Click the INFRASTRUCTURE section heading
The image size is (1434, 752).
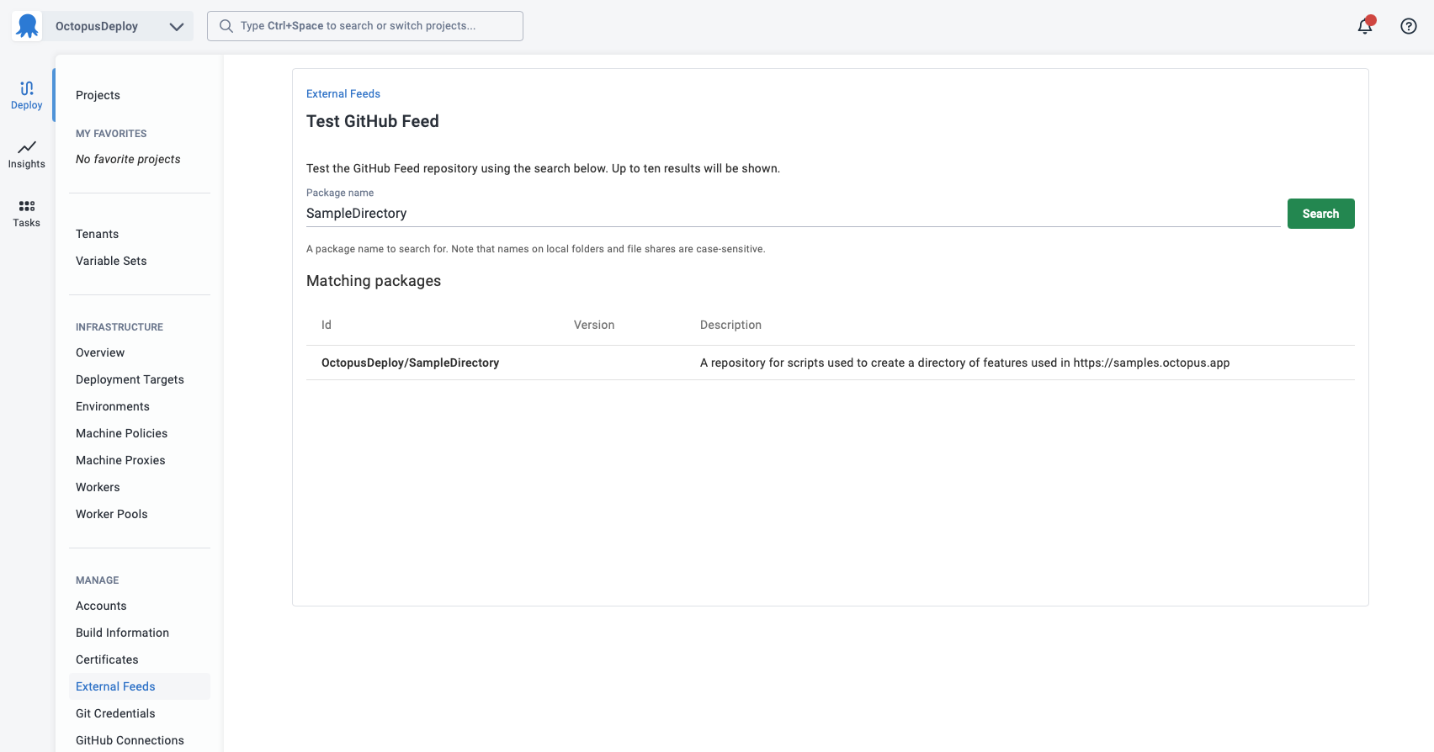pos(119,327)
